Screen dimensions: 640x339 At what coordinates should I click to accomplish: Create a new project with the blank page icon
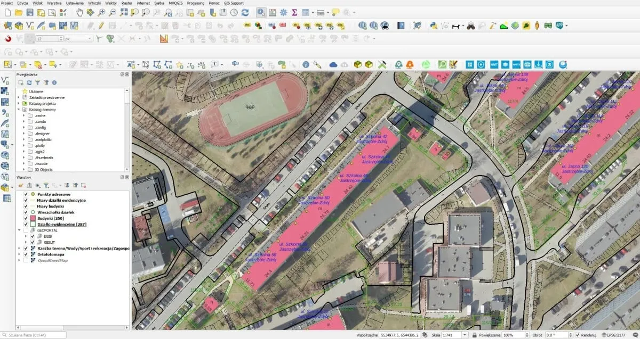(x=8, y=12)
